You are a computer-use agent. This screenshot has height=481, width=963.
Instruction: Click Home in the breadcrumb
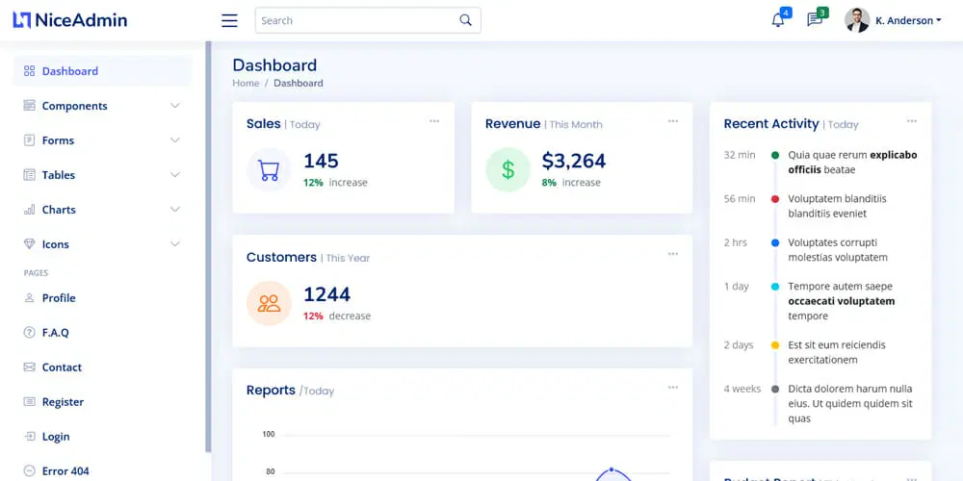point(246,83)
